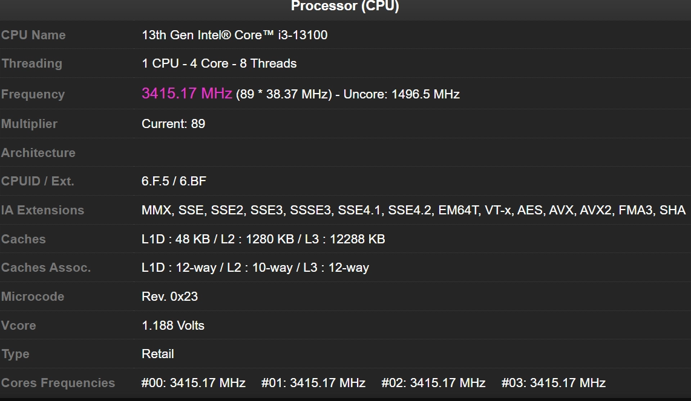Click the IA Extensions instruction list
The image size is (691, 401).
pyautogui.click(x=413, y=210)
